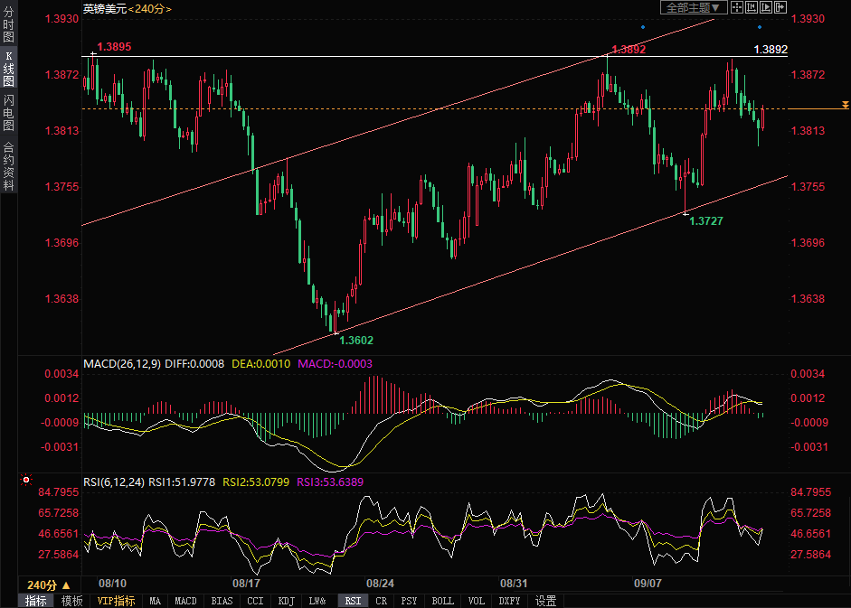The width and height of the screenshot is (851, 608).
Task: Select the white horizontal line at 1.3892
Action: click(x=362, y=56)
